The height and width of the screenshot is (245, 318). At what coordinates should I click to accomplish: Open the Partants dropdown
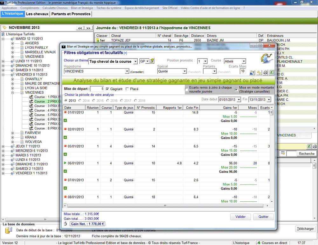click(214, 71)
